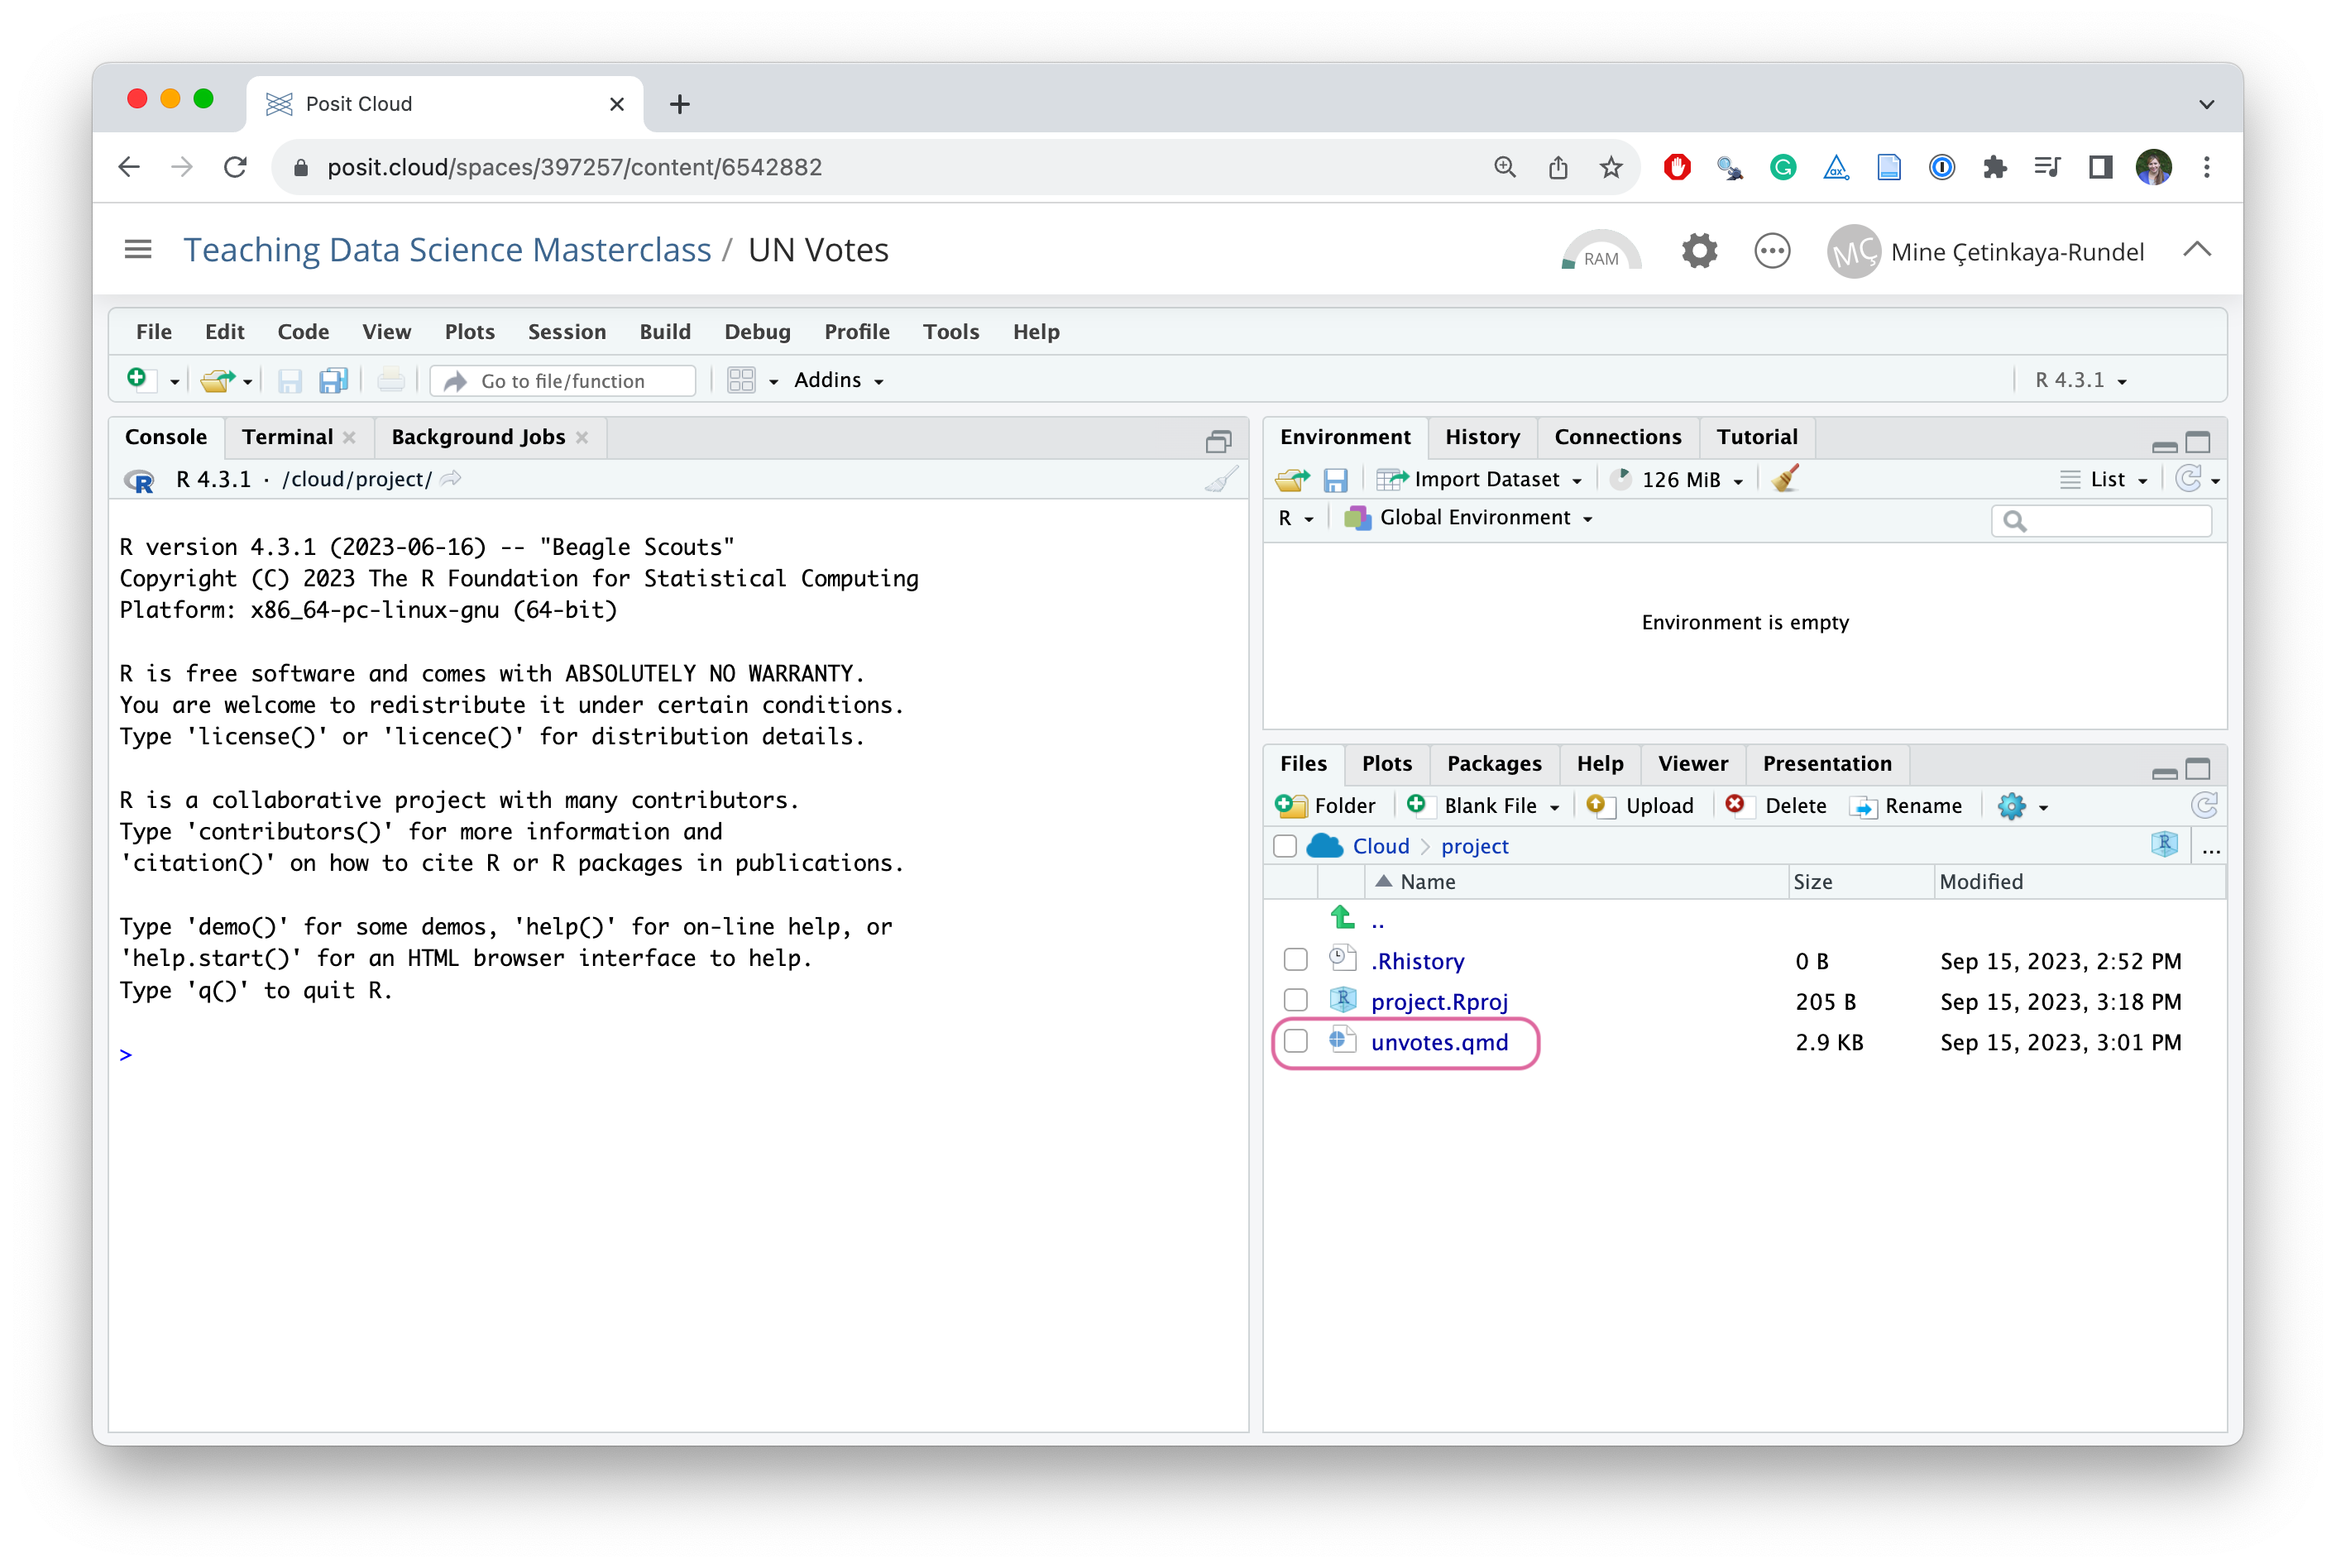Click the RAM usage gauge icon
2336x1568 pixels.
coord(1601,251)
